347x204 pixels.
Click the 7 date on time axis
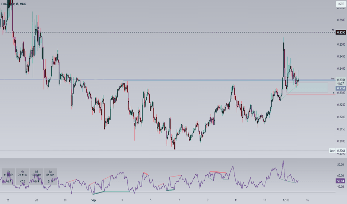[179, 200]
